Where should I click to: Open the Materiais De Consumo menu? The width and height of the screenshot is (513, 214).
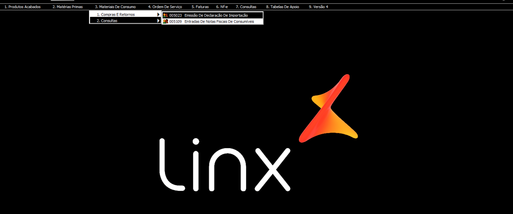tap(115, 7)
